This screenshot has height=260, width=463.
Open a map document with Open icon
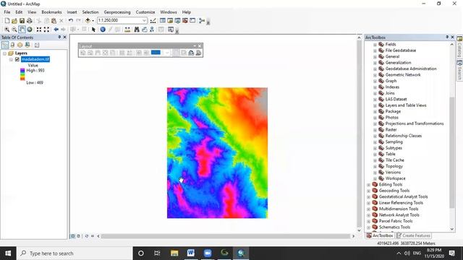click(14, 21)
